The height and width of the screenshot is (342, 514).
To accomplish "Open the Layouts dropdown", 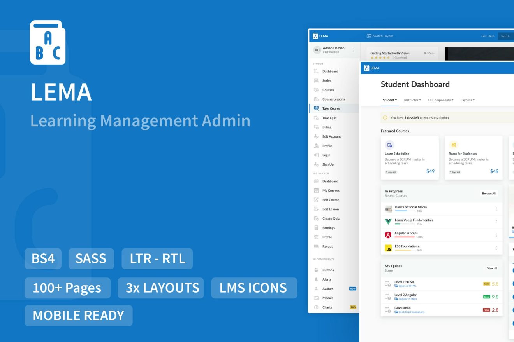I will point(467,100).
